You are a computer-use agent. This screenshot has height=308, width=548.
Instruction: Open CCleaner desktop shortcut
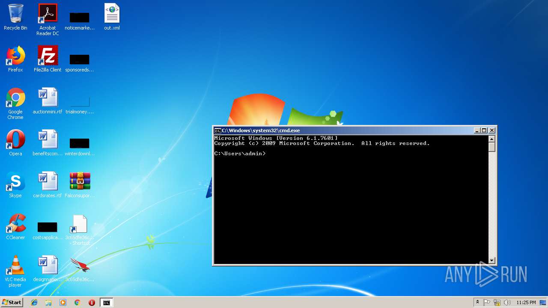15,227
